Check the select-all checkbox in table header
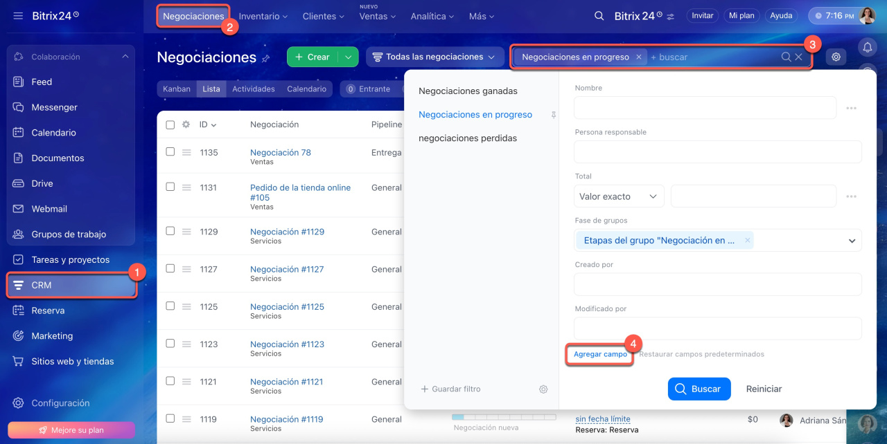The image size is (887, 444). (170, 125)
